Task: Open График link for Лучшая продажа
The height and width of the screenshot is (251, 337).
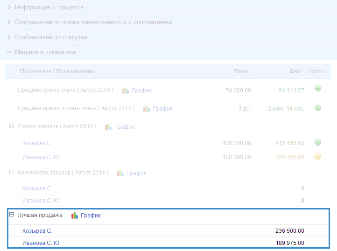Action: point(91,216)
